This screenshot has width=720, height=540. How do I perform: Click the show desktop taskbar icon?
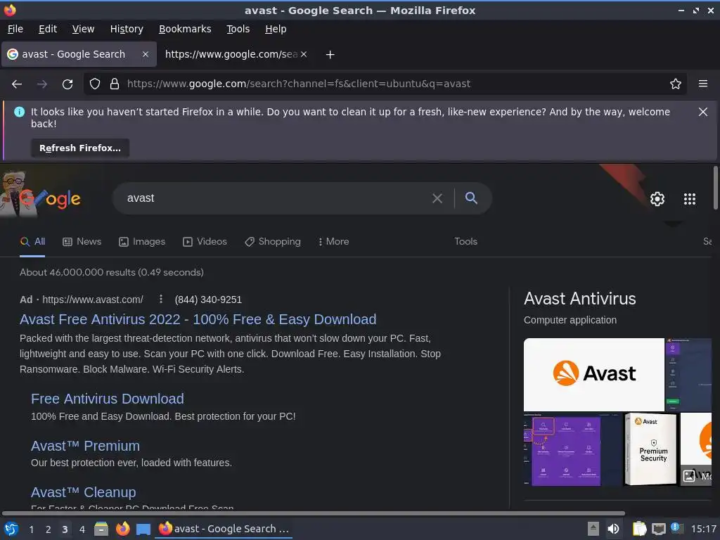143,529
